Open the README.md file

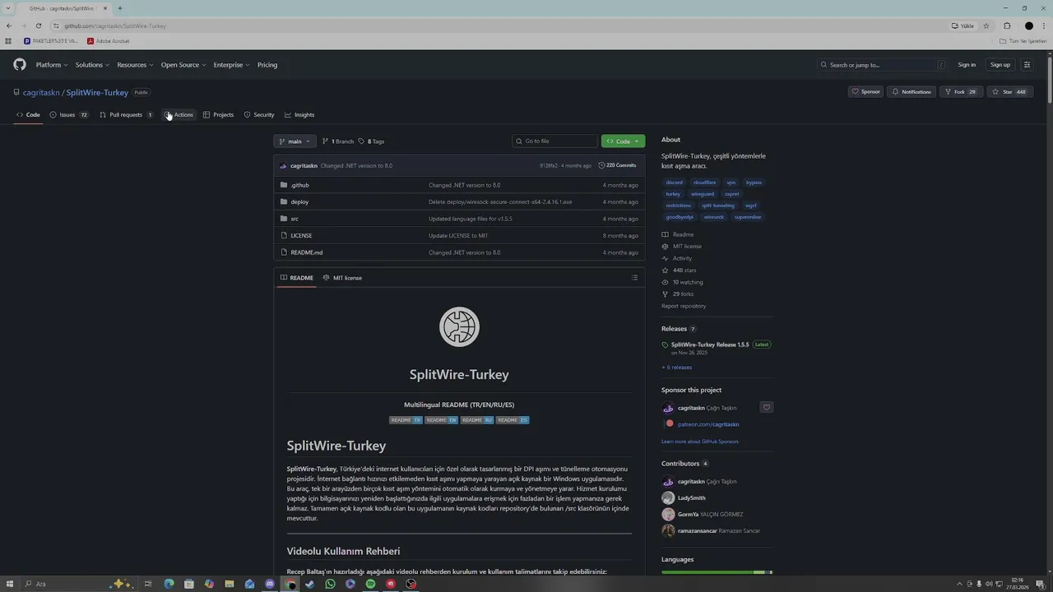(307, 252)
